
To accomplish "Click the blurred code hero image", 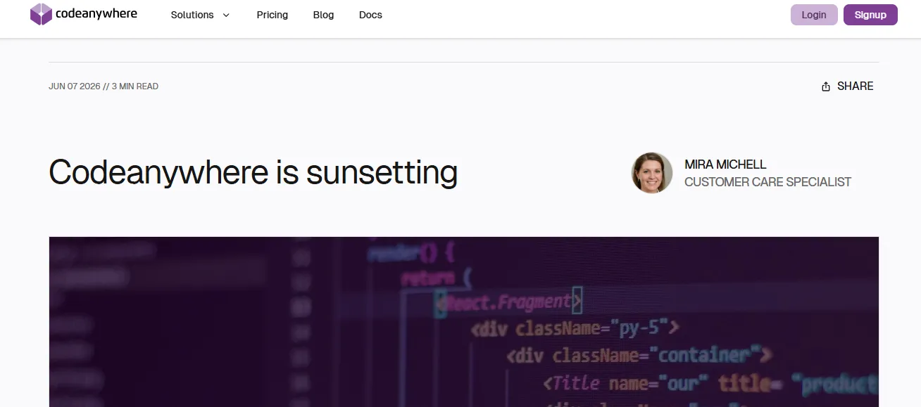I will (x=464, y=322).
